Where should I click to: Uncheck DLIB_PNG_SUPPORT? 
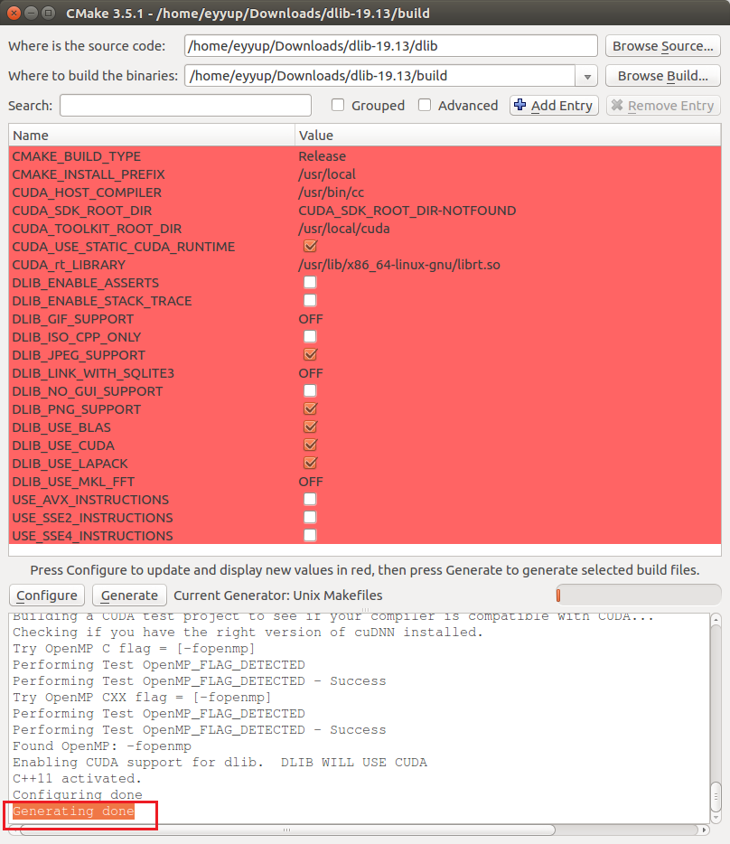coord(310,409)
